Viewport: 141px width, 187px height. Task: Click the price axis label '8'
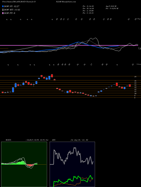click(135, 98)
